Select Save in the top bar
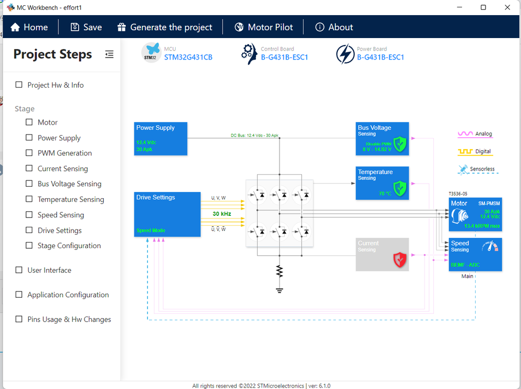This screenshot has width=521, height=389. click(x=87, y=27)
